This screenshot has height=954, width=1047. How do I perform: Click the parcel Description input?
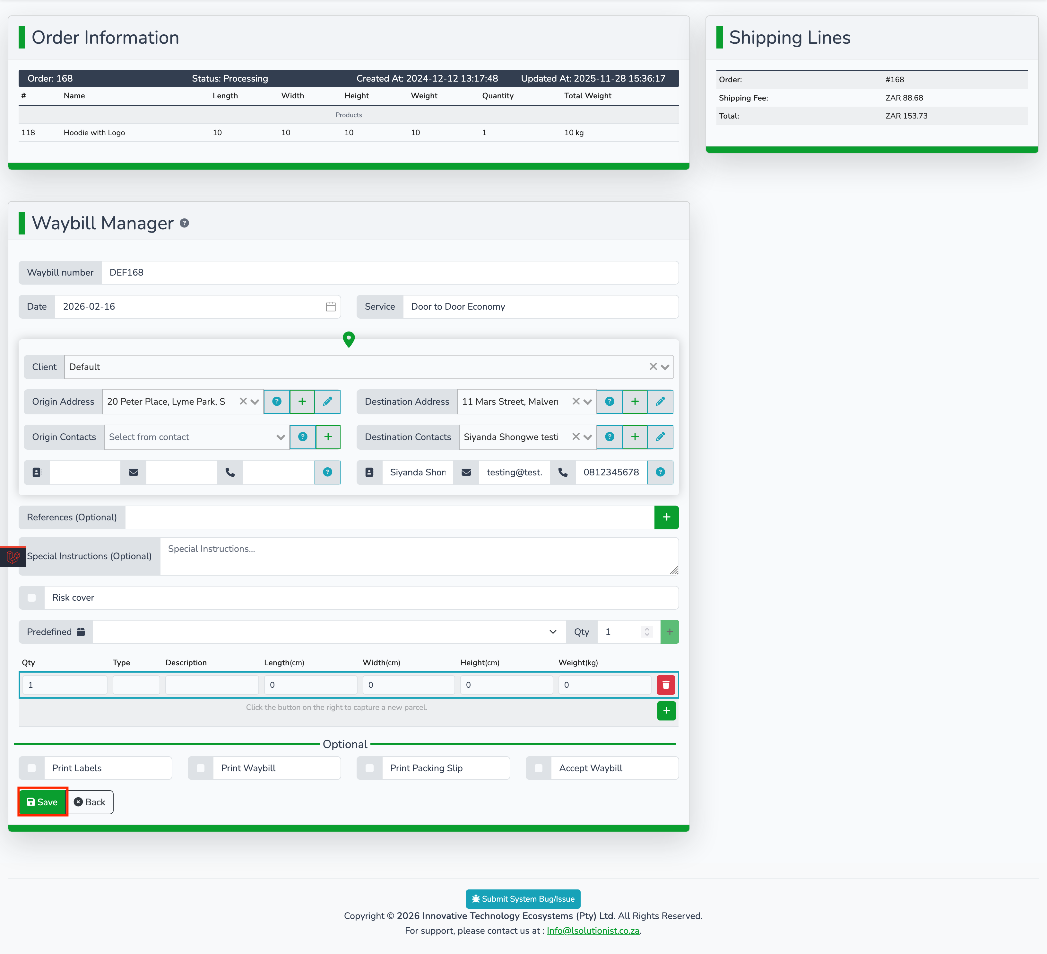click(212, 685)
